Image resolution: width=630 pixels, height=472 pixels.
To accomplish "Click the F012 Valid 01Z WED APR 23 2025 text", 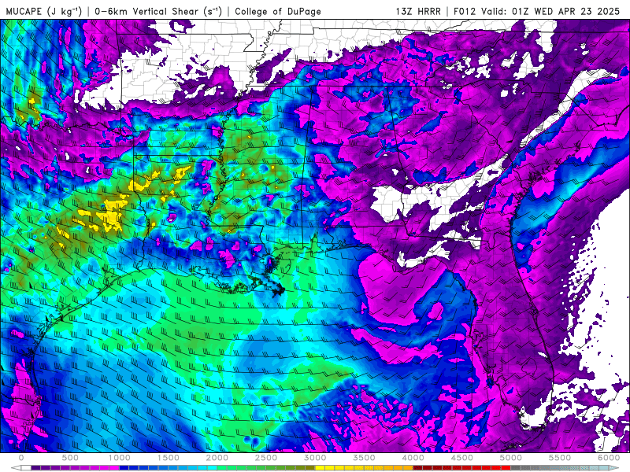I will [x=537, y=11].
